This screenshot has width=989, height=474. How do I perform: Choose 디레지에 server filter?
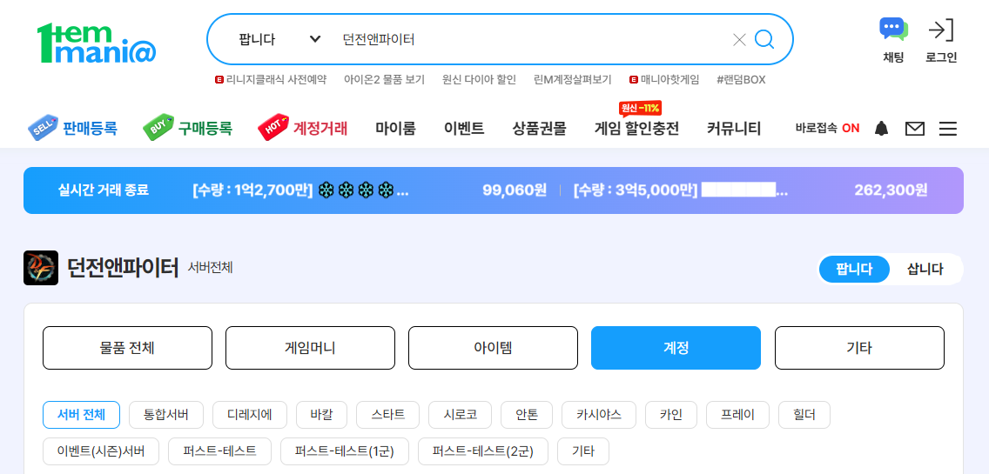click(250, 415)
